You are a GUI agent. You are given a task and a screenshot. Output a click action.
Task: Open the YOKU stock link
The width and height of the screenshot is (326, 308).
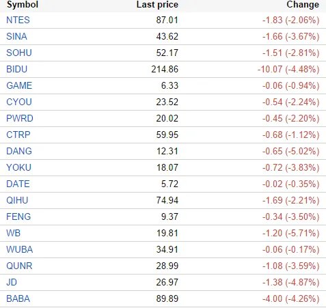pos(18,167)
